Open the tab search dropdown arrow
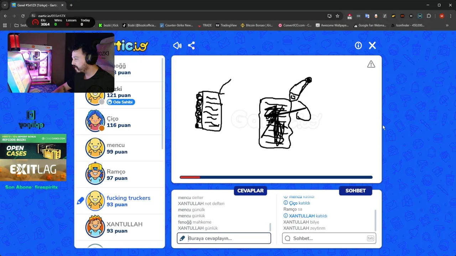Screen dimensions: 456x256 pyautogui.click(x=5, y=5)
